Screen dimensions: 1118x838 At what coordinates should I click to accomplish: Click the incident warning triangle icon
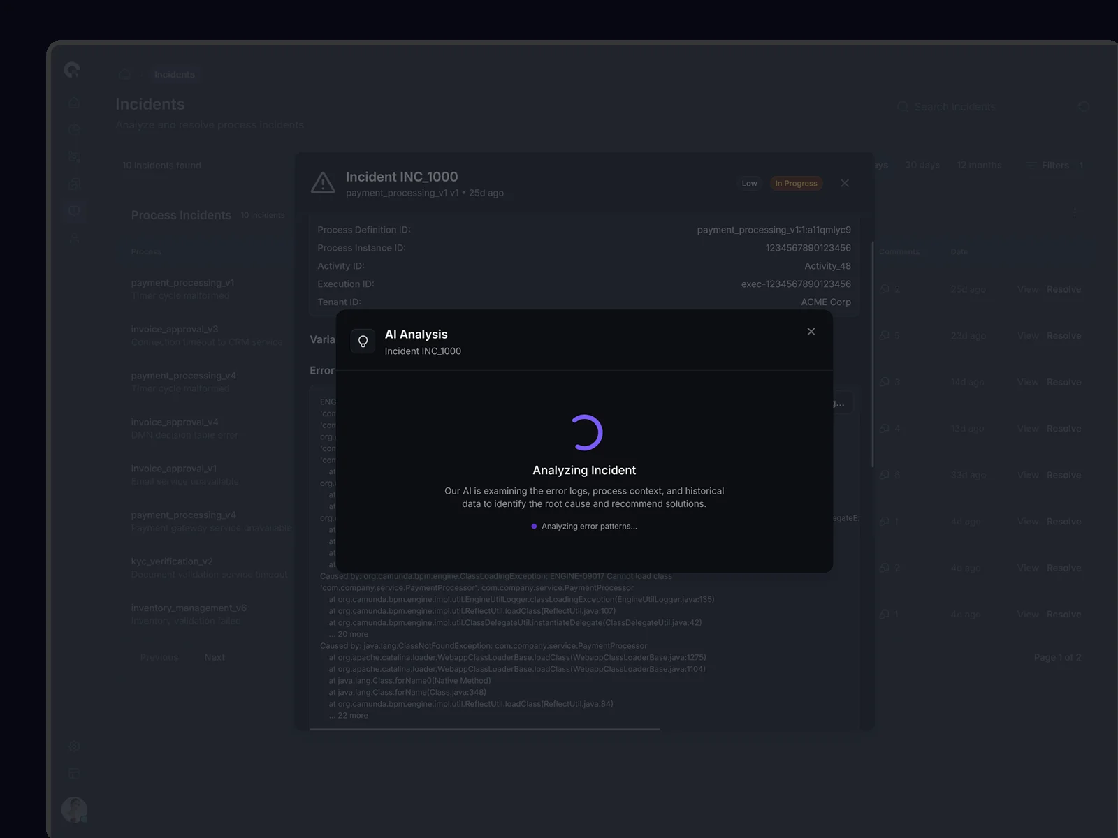click(x=323, y=183)
